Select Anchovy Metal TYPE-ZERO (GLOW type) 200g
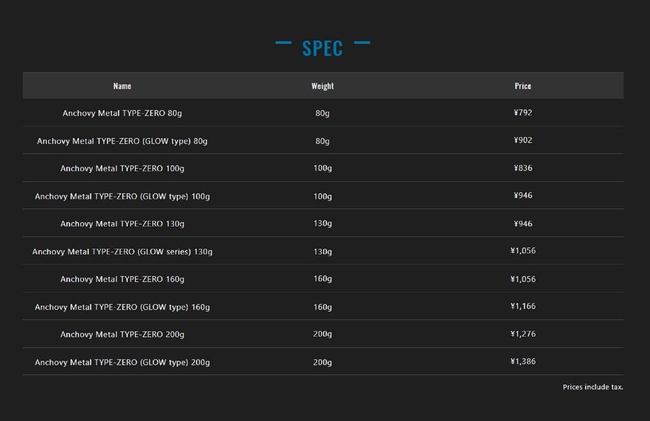 point(122,362)
